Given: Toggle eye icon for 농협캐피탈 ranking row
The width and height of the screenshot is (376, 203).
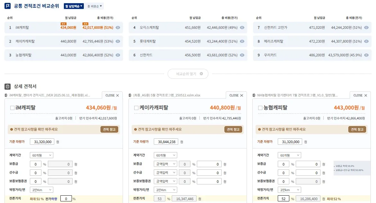Looking at the screenshot, I should (118, 55).
